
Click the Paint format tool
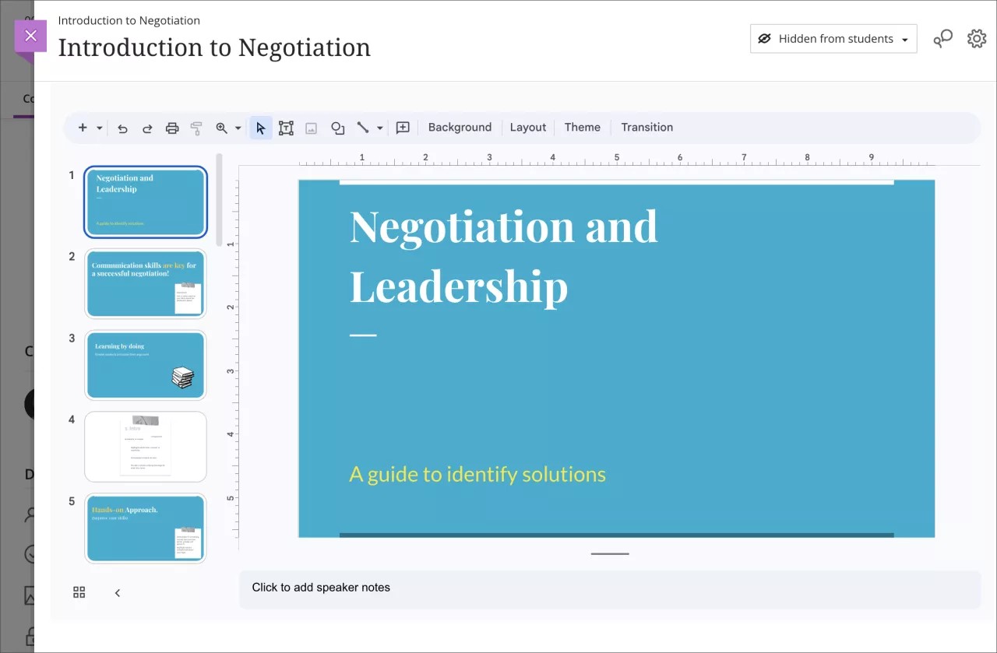196,127
